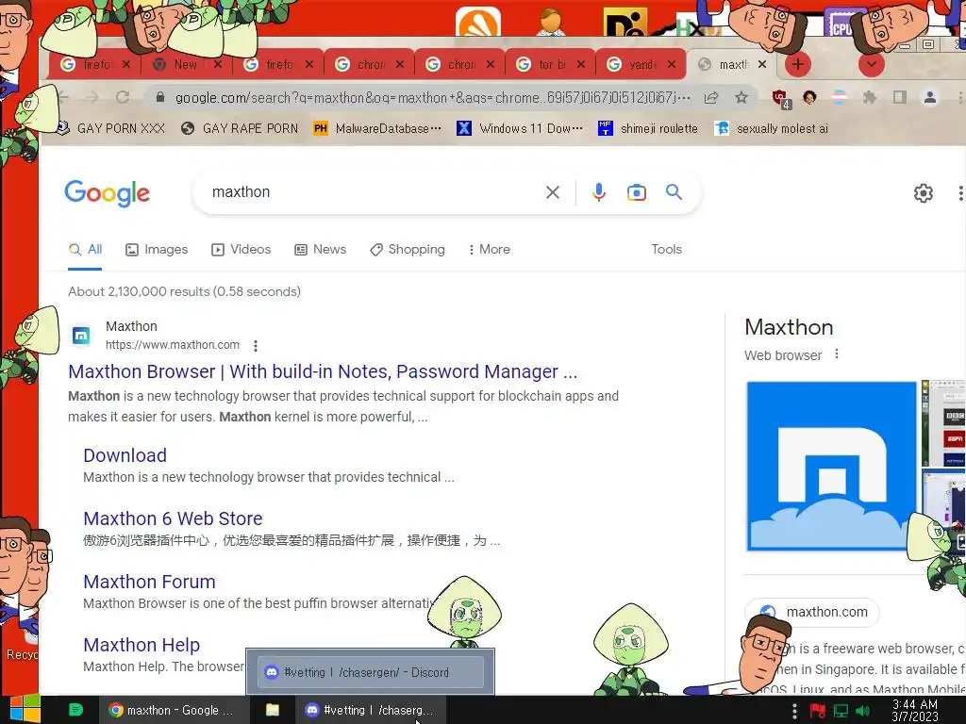Click the maxthon.com chip in knowledge panel

tap(812, 612)
